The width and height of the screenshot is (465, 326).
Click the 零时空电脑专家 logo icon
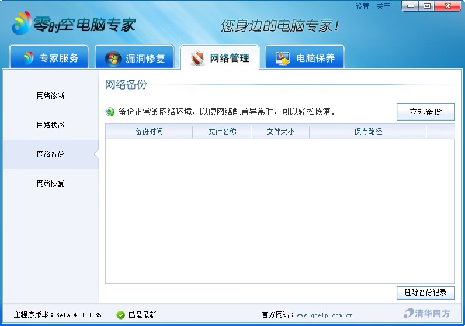[x=22, y=23]
